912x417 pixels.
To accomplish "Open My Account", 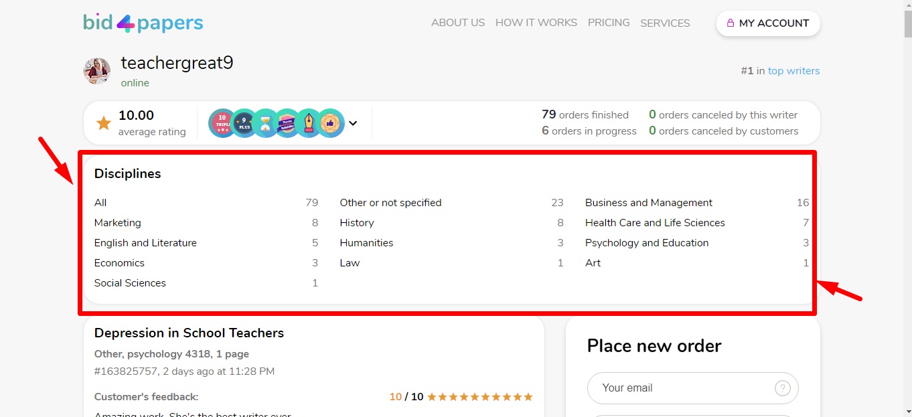I will [x=768, y=23].
